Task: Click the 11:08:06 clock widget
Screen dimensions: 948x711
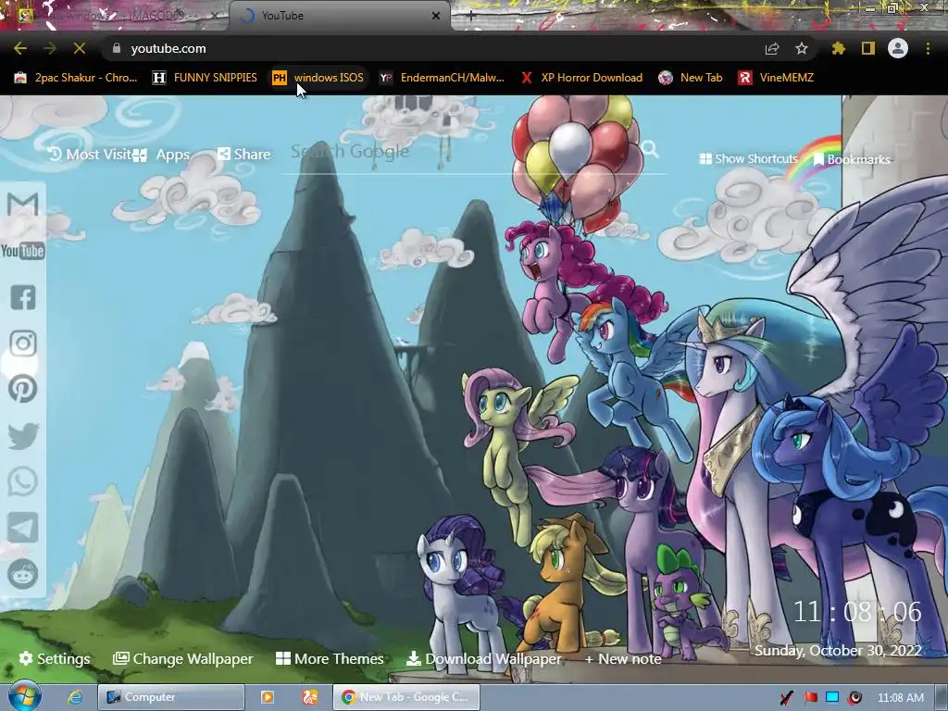Action: (857, 612)
